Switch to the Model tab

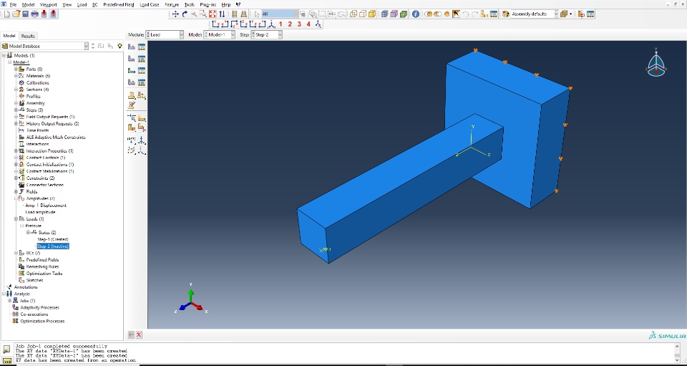9,36
